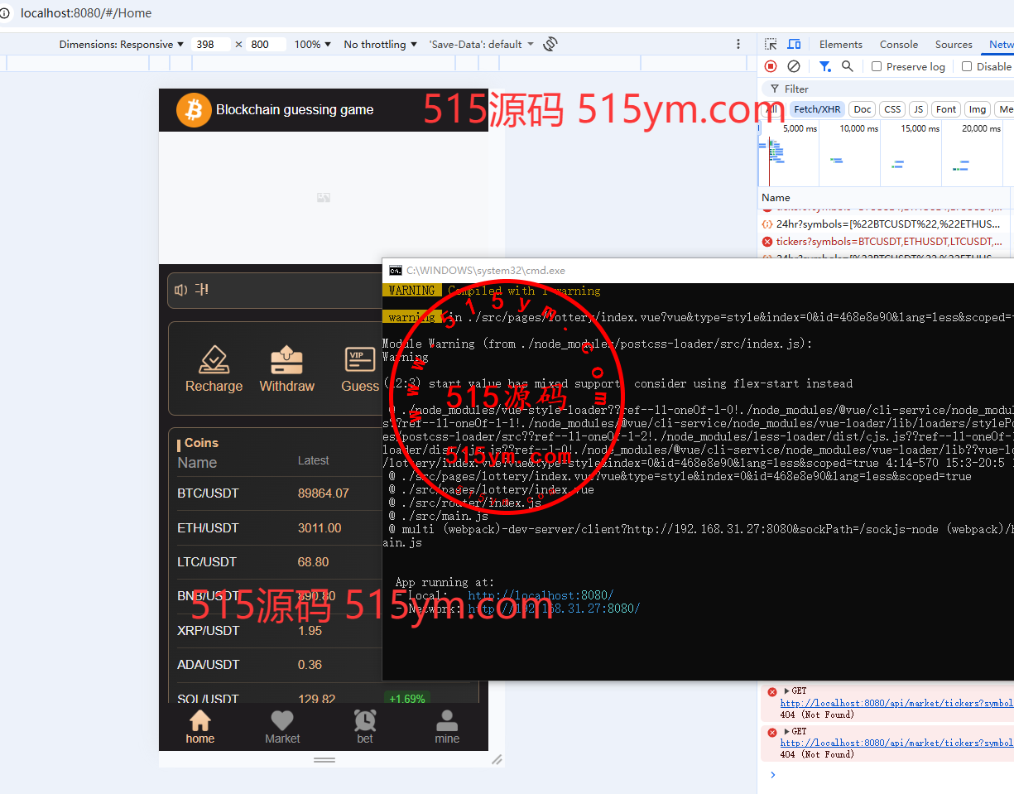Viewport: 1014px width, 794px height.
Task: Click the Bitcoin logo in app header
Action: click(x=194, y=110)
